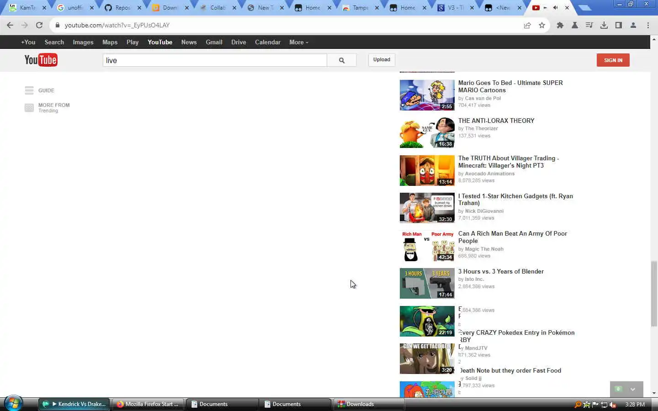
Task: Open the Villager Trading video thumbnail
Action: coord(427,170)
